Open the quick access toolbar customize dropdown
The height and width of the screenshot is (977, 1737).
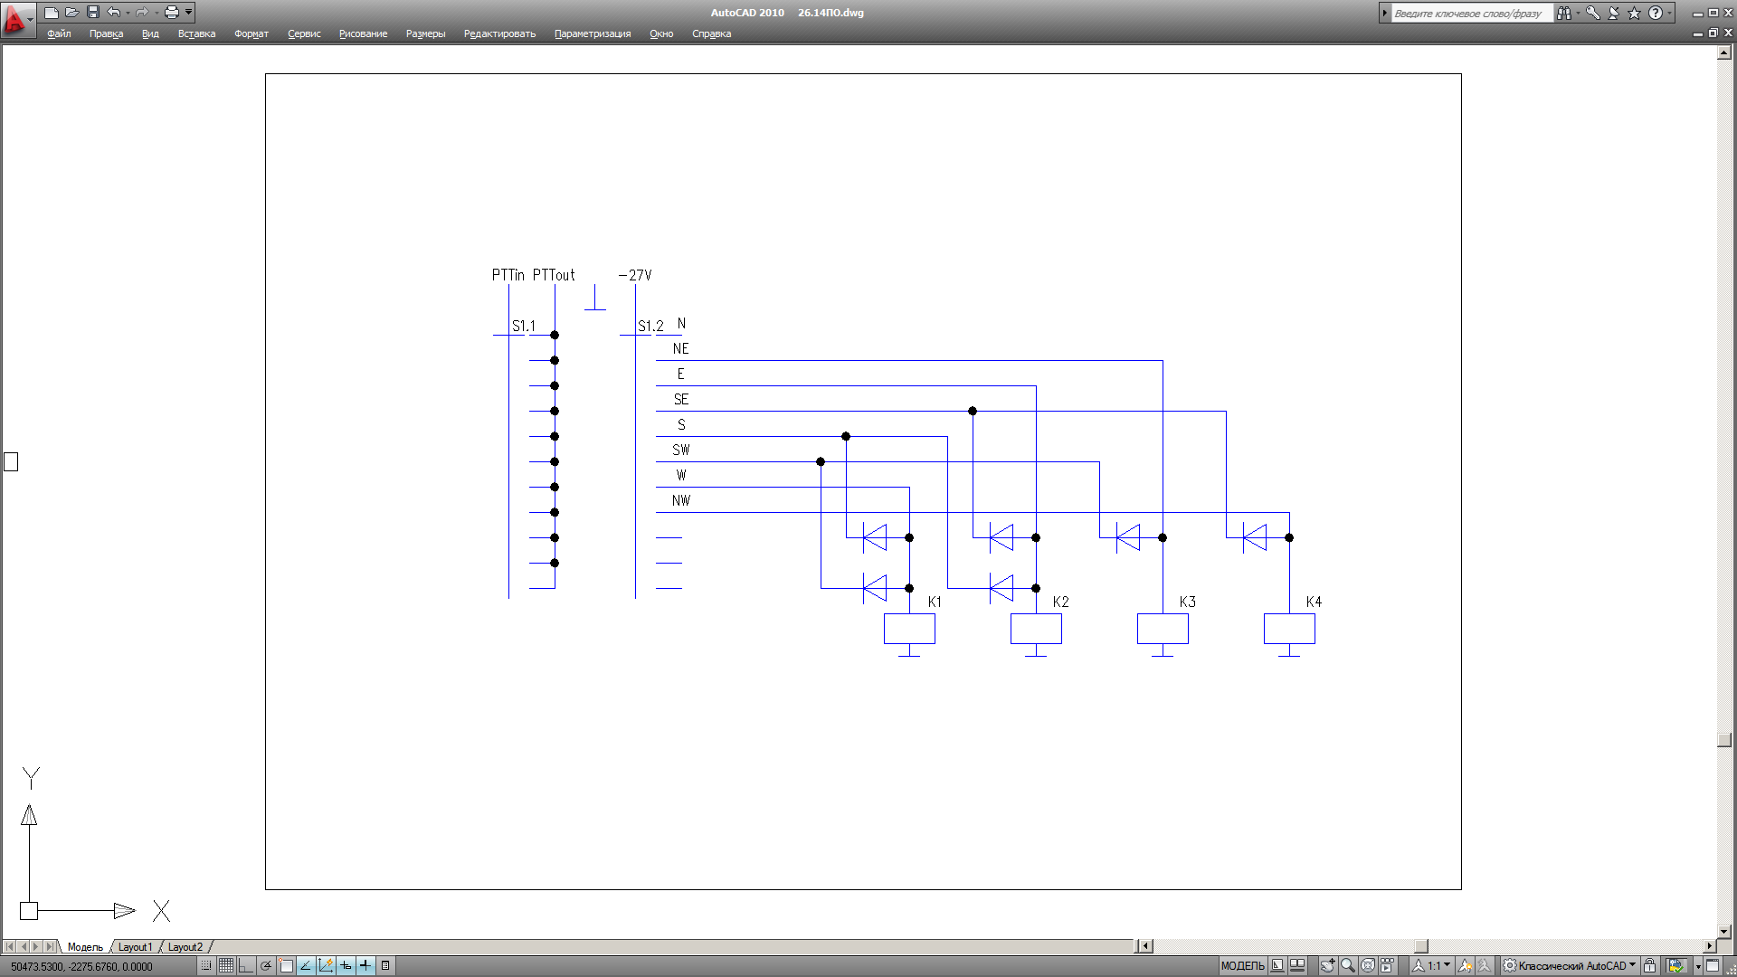(188, 13)
